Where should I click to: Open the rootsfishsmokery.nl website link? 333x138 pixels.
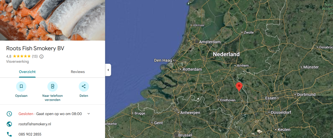point(35,124)
